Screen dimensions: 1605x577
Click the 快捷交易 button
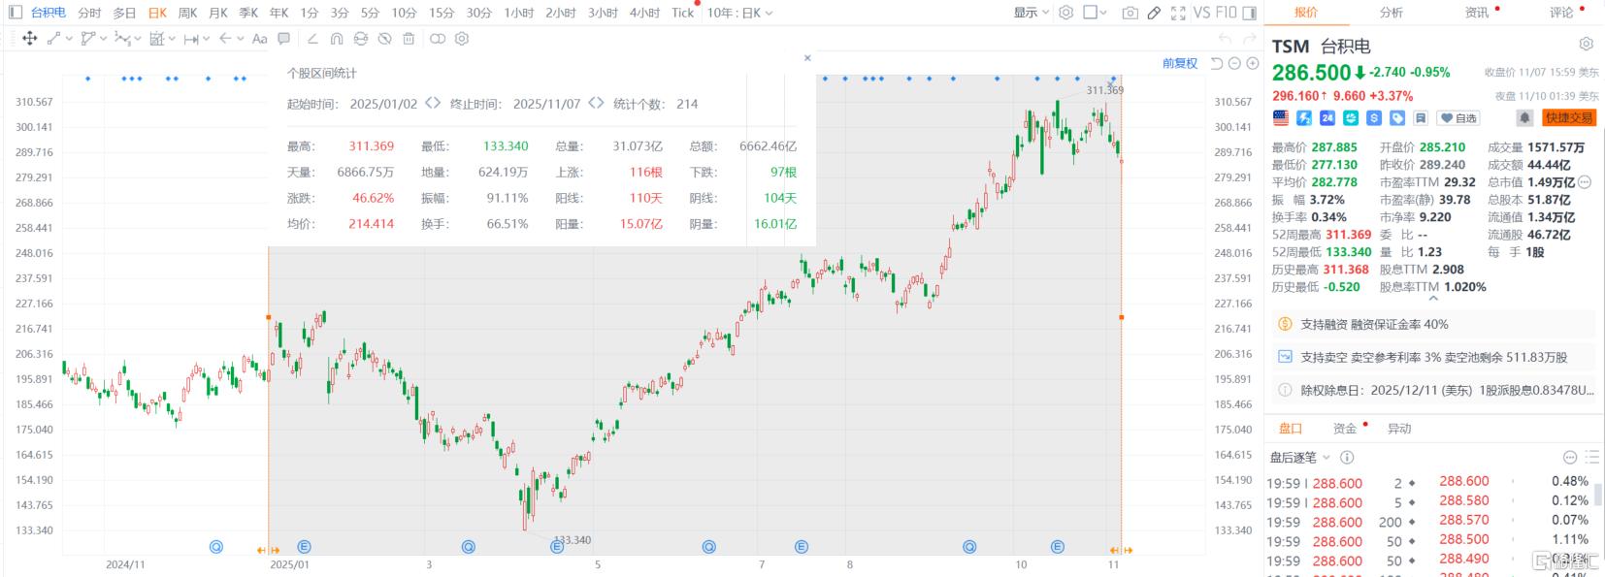(x=1568, y=117)
